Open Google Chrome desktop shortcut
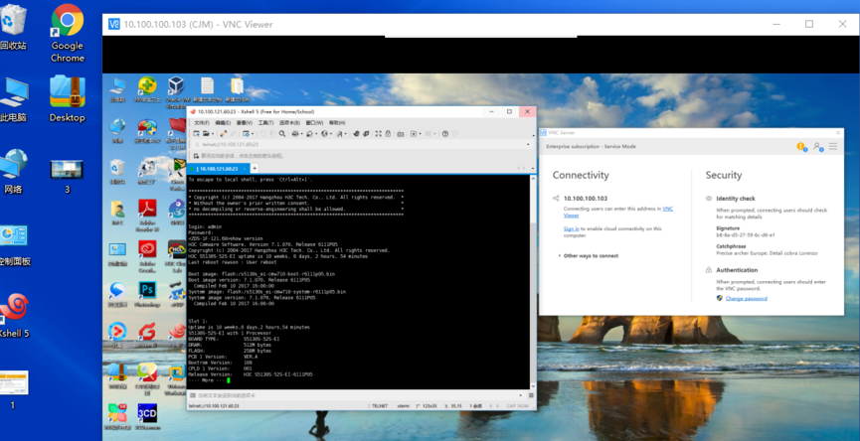Viewport: 860px width, 441px height. pyautogui.click(x=67, y=31)
